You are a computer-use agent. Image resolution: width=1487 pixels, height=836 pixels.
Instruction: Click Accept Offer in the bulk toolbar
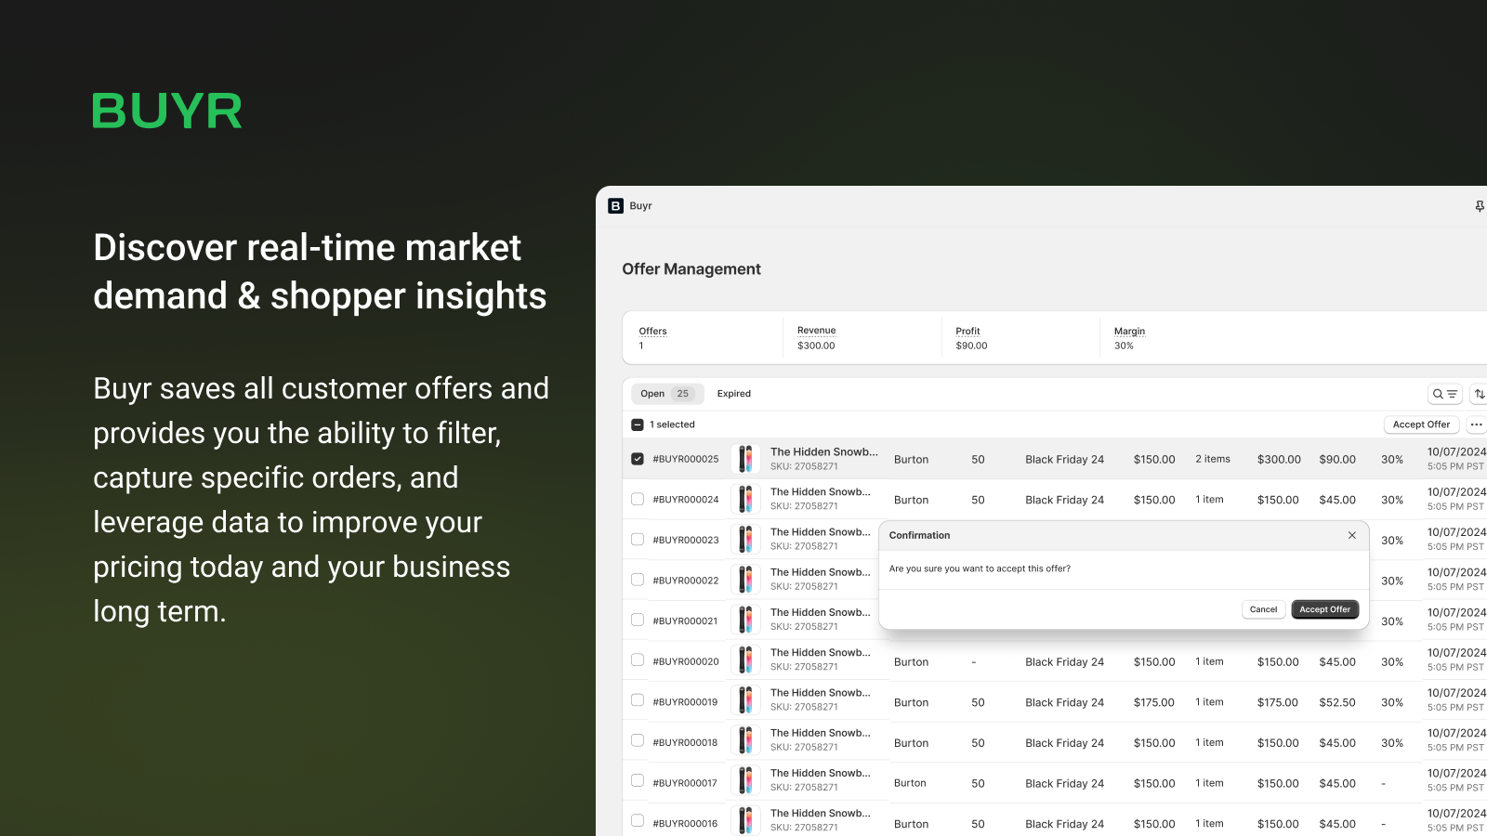1421,425
